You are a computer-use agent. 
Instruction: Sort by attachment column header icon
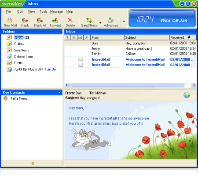tap(74, 37)
